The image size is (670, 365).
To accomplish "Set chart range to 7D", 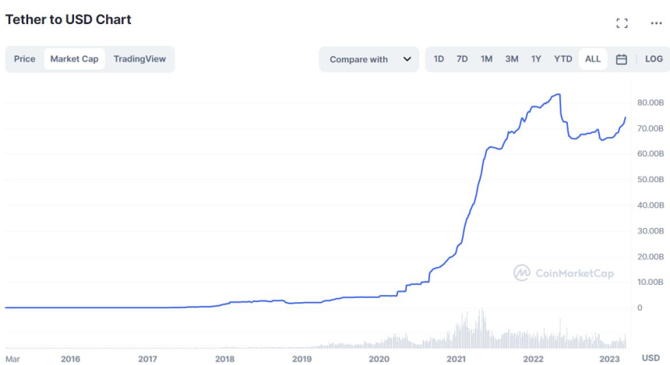I will [x=462, y=59].
